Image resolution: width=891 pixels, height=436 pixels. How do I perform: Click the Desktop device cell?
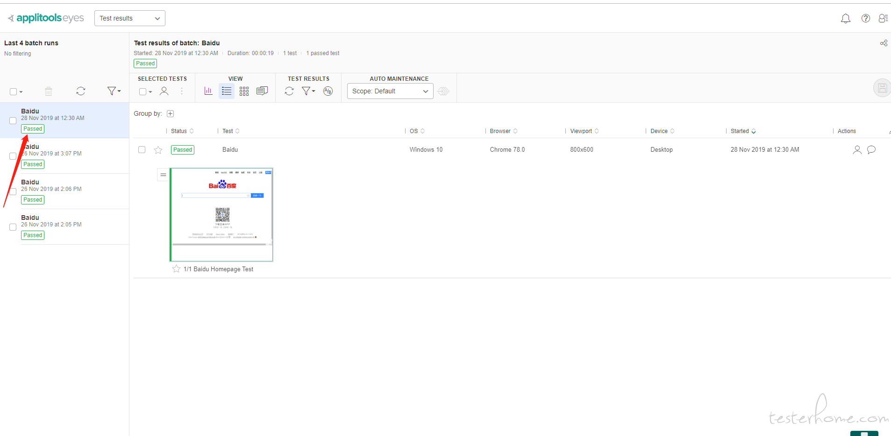662,150
